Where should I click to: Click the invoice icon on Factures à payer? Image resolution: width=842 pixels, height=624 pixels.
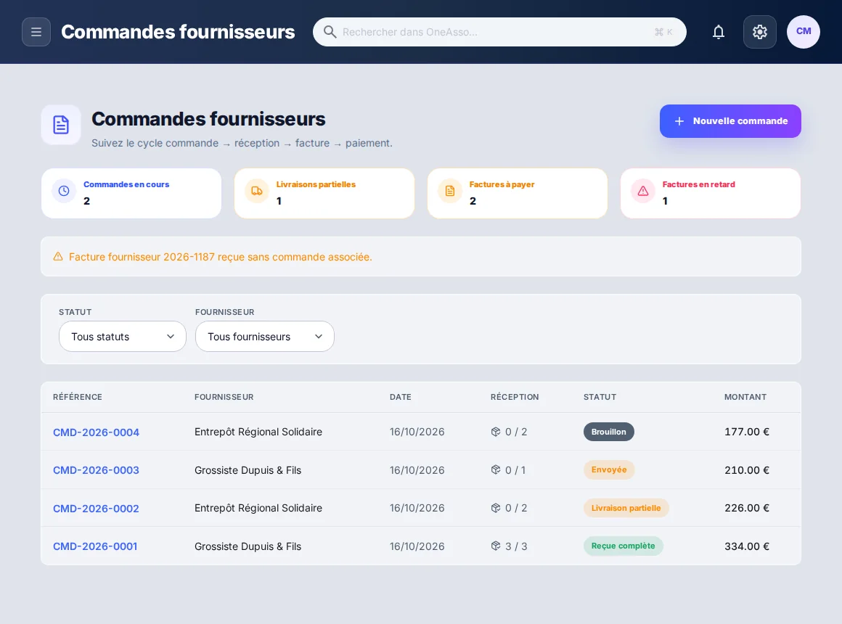450,191
